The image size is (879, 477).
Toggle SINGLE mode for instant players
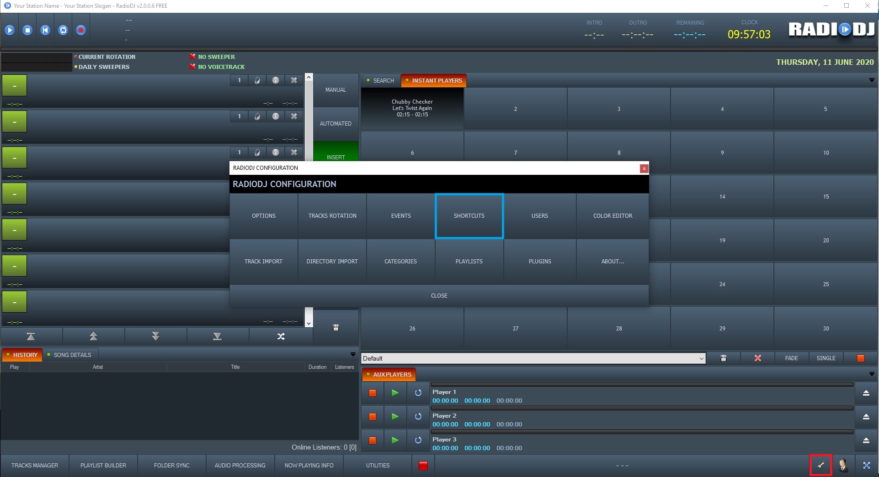point(826,358)
